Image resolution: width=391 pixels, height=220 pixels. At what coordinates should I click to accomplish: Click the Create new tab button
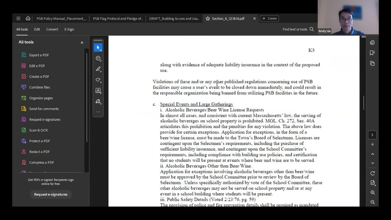(x=269, y=18)
